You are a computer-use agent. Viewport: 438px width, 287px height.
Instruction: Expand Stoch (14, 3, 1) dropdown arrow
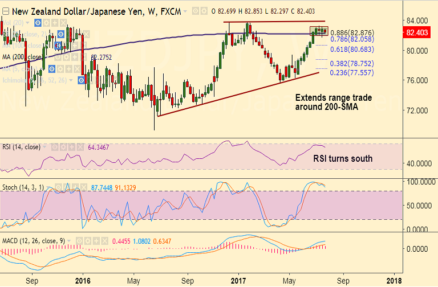tap(48, 187)
